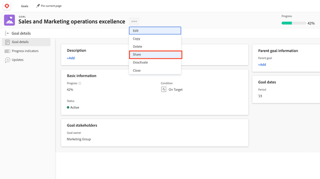Screen dimensions: 320x179
Task: Click the Progress info help icon
Action: pos(80,83)
